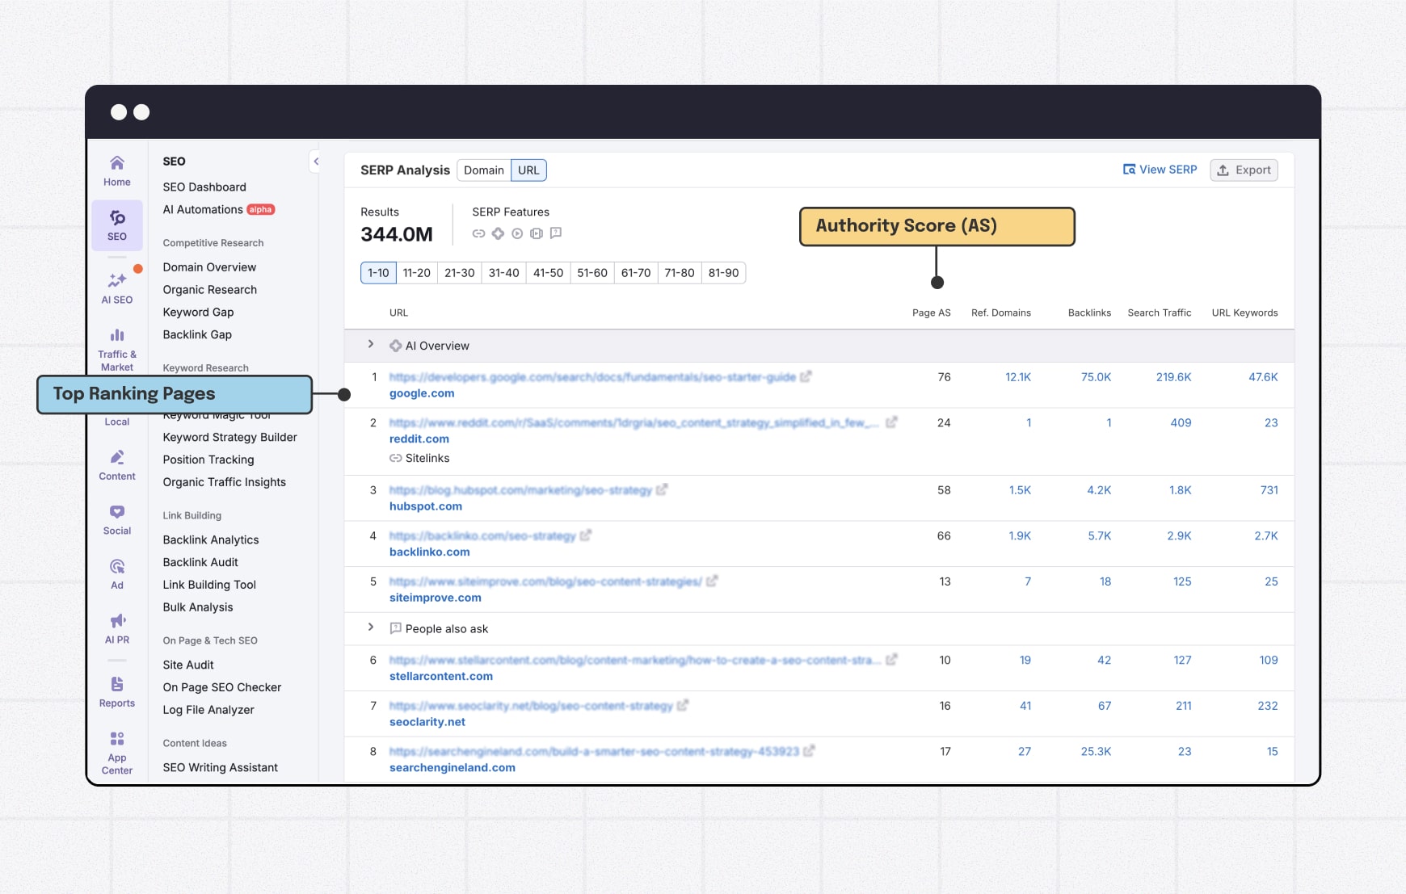Open the Traffic & Market section

click(x=117, y=346)
